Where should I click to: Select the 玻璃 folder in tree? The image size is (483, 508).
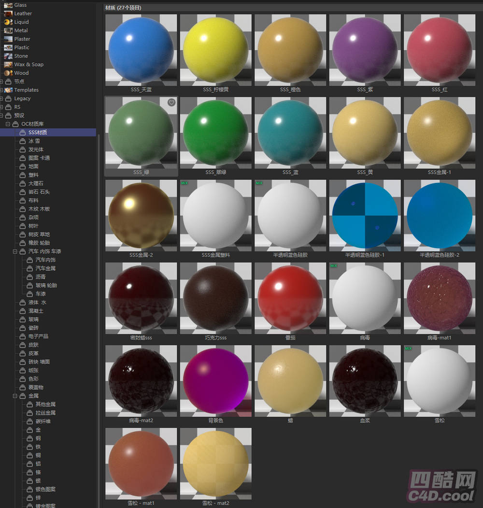33,319
